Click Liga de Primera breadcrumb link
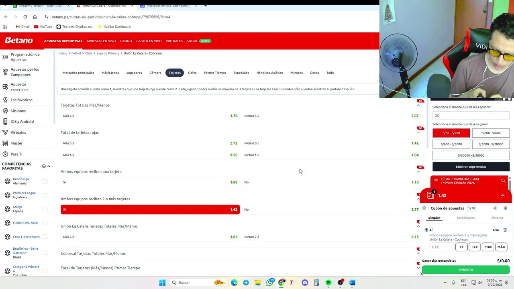This screenshot has width=514, height=289. 108,53
